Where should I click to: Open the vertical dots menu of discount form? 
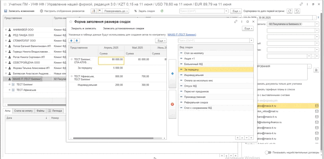[241, 21]
